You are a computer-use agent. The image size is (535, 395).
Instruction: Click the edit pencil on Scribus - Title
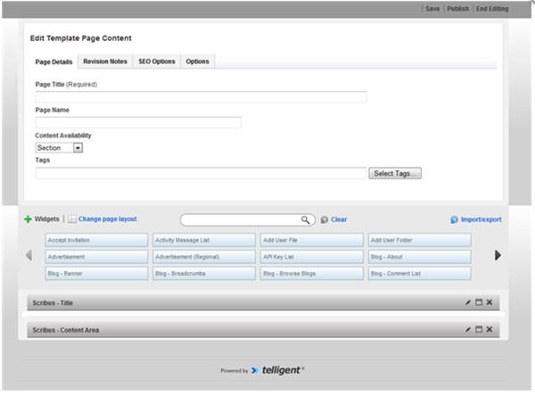tap(468, 303)
